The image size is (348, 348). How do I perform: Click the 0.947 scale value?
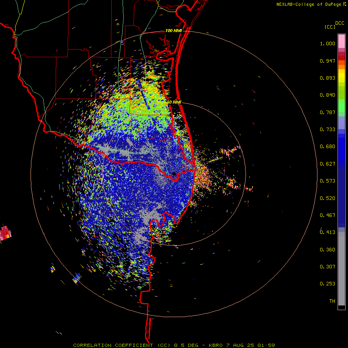point(328,61)
